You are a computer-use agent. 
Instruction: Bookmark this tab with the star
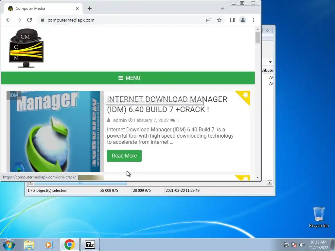[219, 20]
